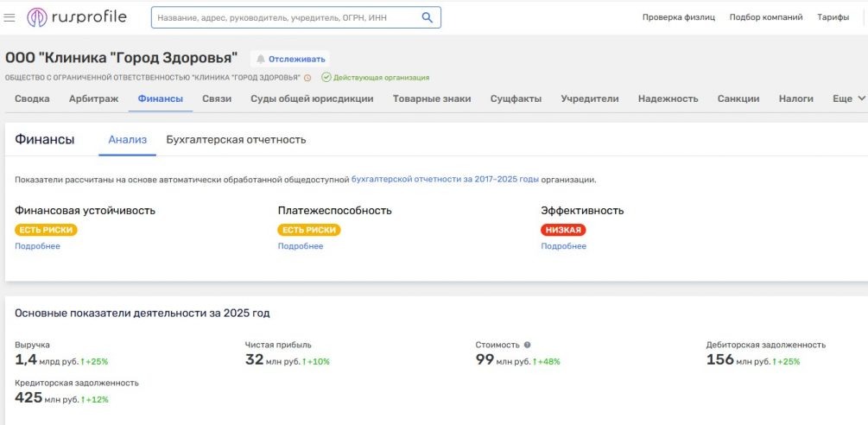Select the Финансы tab
The height and width of the screenshot is (425, 868).
[161, 99]
